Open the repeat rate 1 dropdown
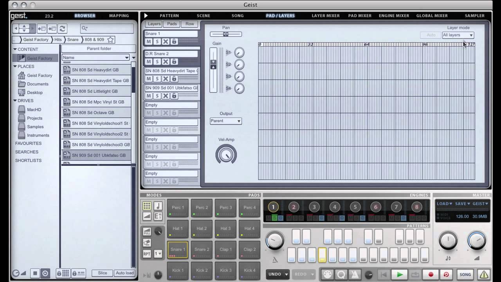 coord(158,254)
